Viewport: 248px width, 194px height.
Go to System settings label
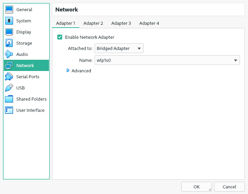23,21
